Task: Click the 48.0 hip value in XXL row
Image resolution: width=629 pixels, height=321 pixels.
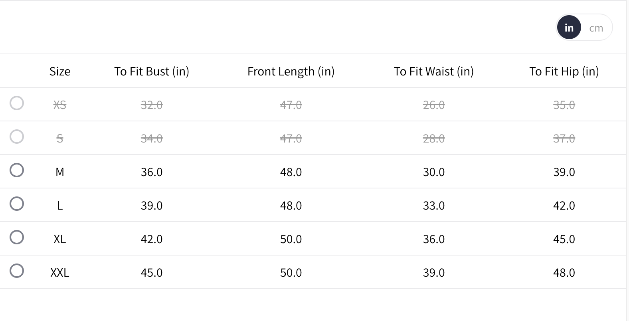Action: (564, 273)
